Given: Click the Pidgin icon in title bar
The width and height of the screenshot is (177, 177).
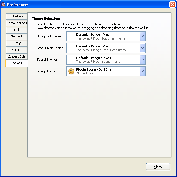Looking at the screenshot, I should tap(3, 5).
